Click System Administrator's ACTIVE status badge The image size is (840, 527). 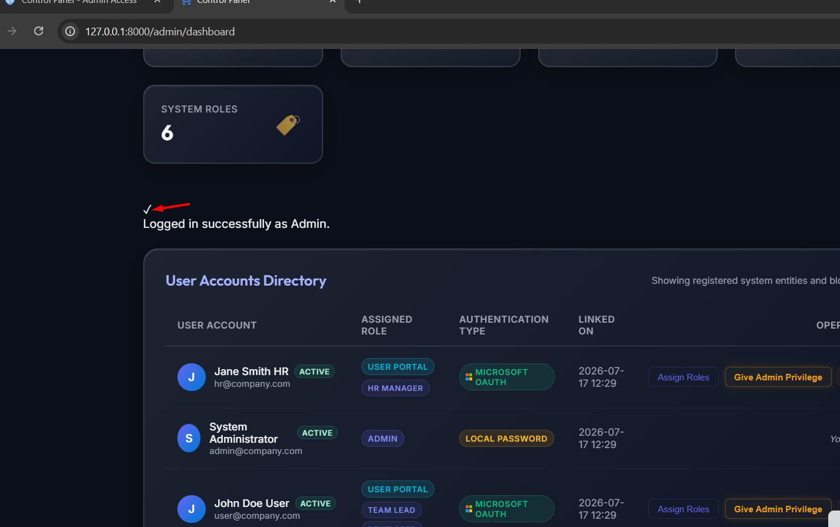tap(317, 433)
